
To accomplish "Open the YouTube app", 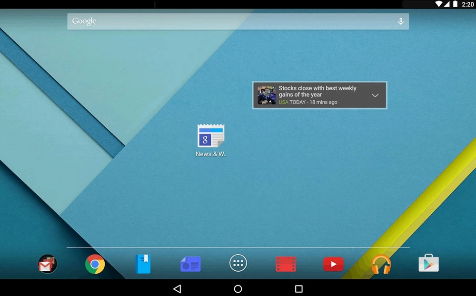I will click(x=333, y=264).
